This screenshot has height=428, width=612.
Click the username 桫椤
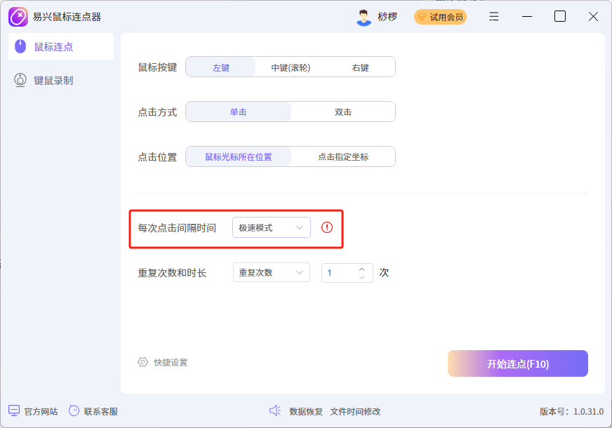click(x=387, y=17)
